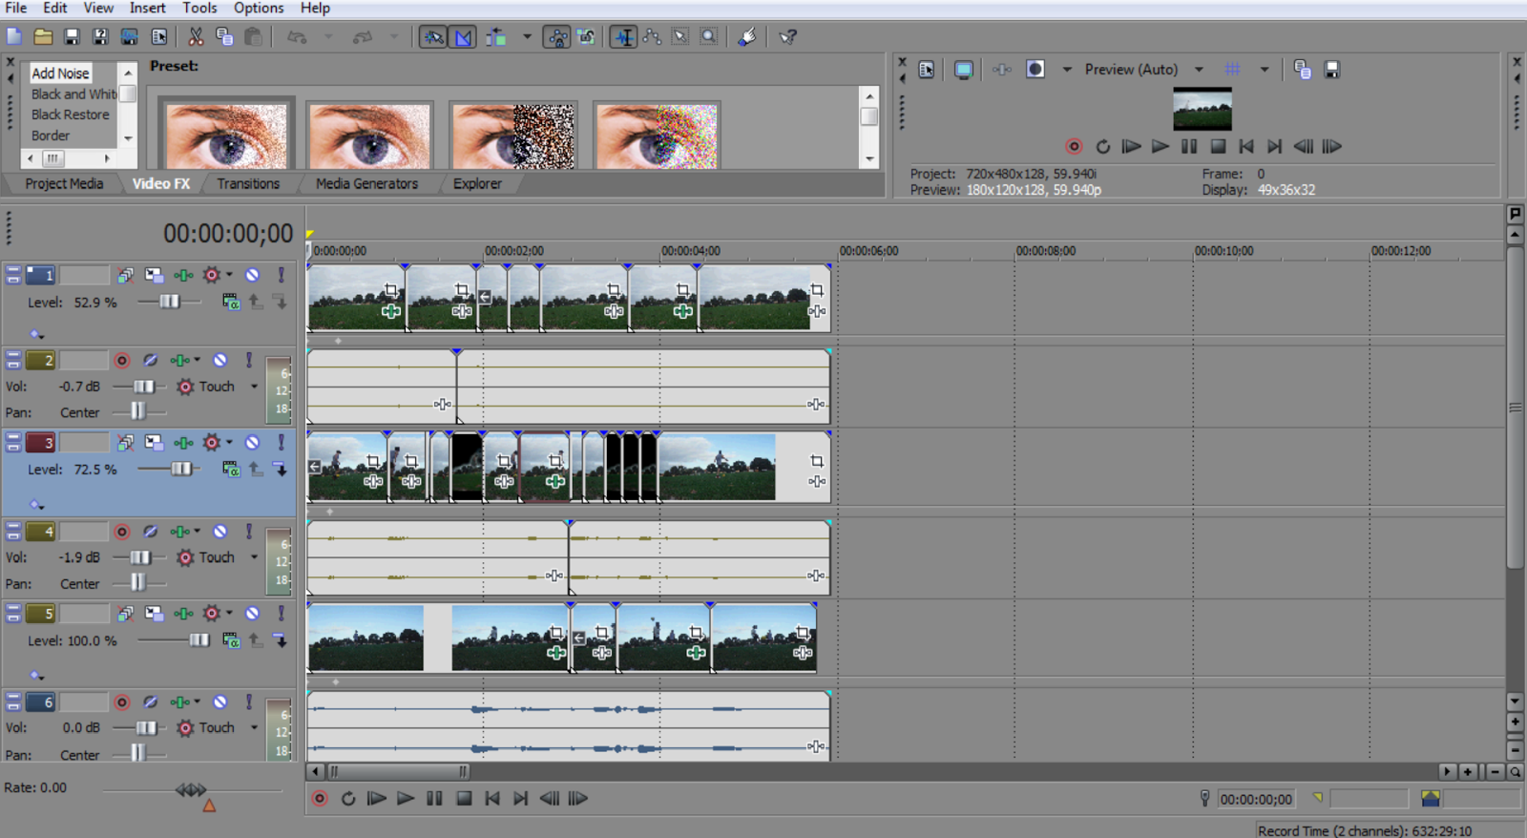Open event pan/crop on track 1's first clip
The height and width of the screenshot is (838, 1527).
tap(390, 290)
